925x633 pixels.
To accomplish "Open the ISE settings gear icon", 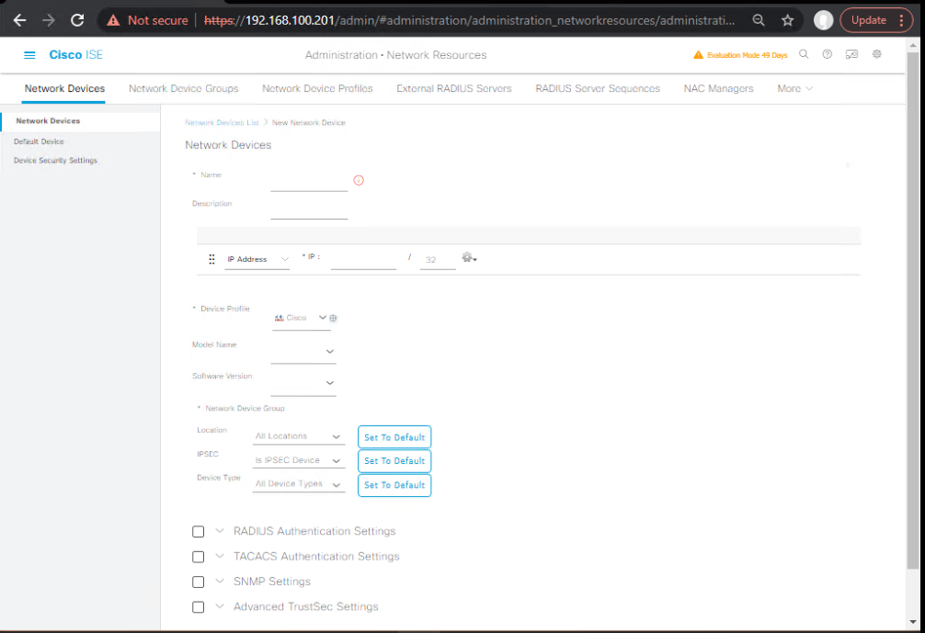I will pyautogui.click(x=877, y=54).
